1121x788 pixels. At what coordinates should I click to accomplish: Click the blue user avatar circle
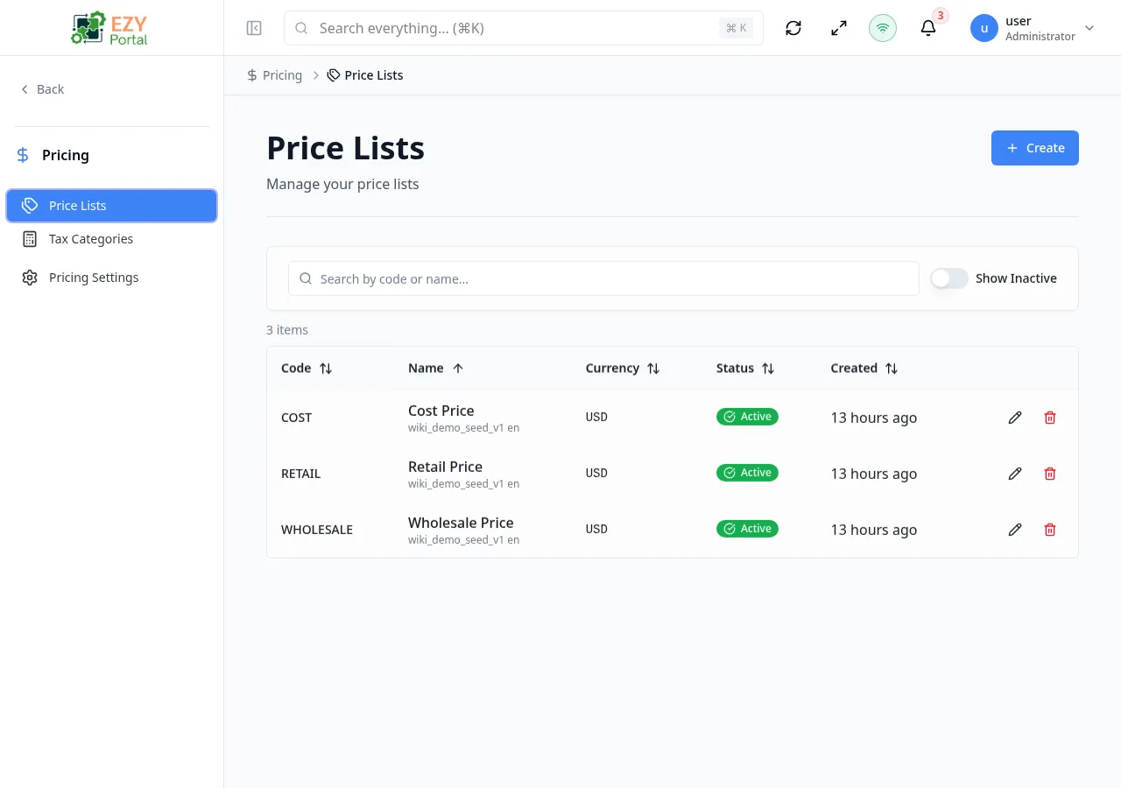[x=984, y=28]
